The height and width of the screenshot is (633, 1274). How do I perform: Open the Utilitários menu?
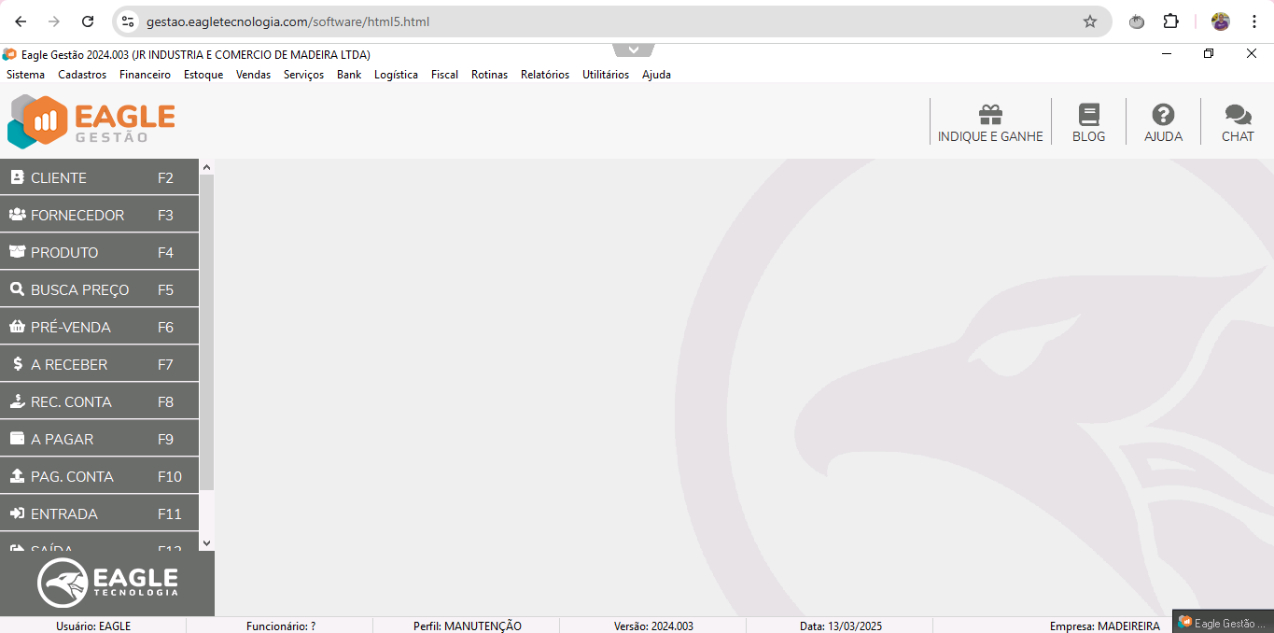606,75
